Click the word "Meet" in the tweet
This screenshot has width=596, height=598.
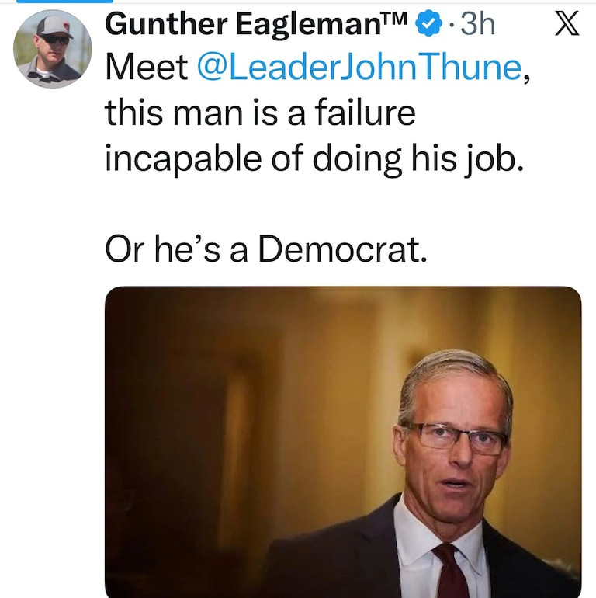[147, 68]
